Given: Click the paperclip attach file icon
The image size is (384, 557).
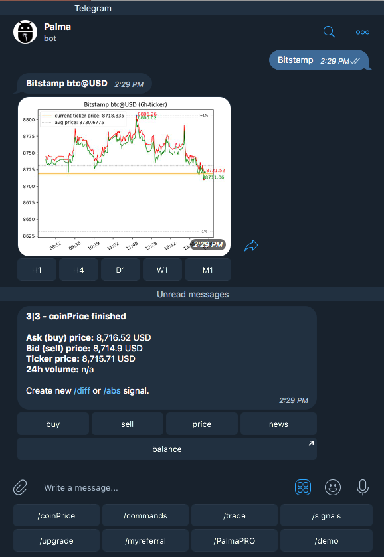Looking at the screenshot, I should [21, 487].
